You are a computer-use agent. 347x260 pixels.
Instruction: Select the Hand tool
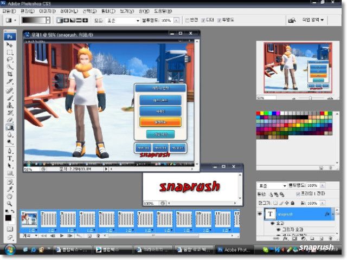click(10, 196)
